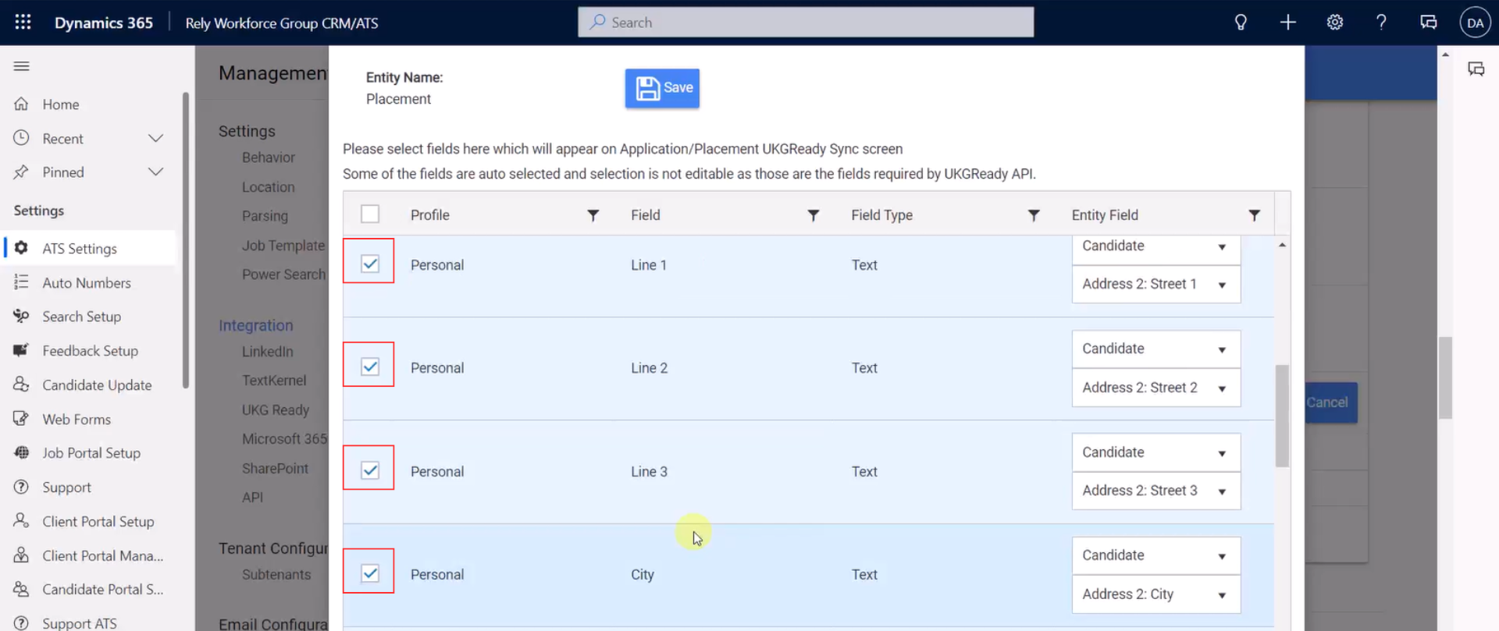Open the Microsoft 365 integration link
This screenshot has height=631, width=1499.
coord(284,438)
